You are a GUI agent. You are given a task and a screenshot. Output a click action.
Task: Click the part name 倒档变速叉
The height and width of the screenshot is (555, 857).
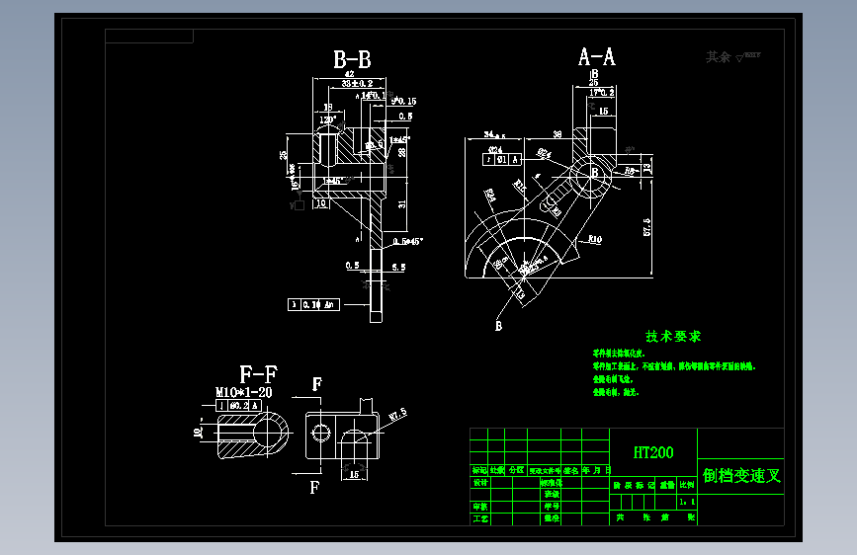click(x=741, y=476)
